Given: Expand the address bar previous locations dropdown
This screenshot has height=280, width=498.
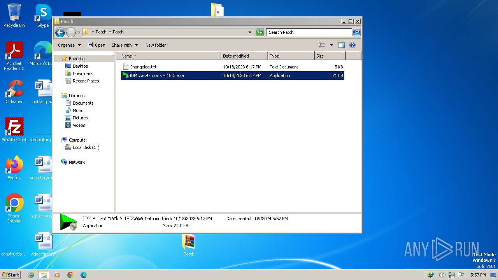Looking at the screenshot, I should point(250,32).
